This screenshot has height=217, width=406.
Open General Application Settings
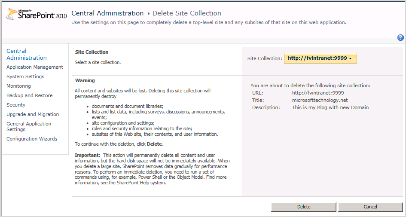coord(29,126)
